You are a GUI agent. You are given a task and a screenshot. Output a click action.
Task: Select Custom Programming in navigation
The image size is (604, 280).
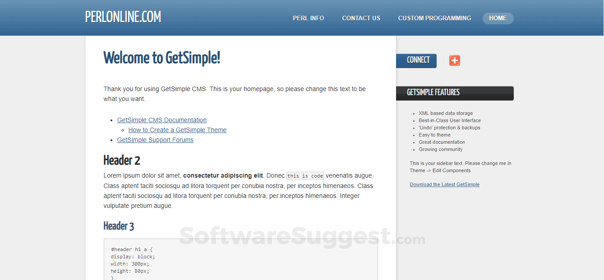point(434,18)
